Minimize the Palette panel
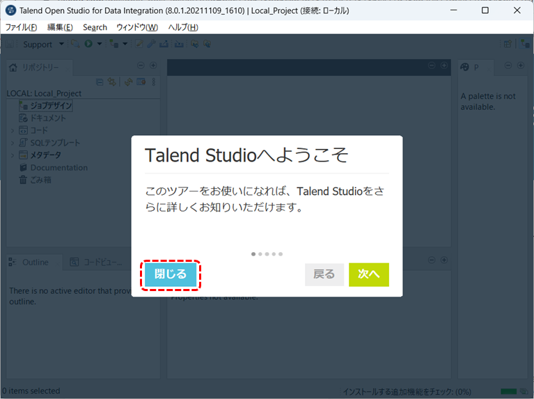Image resolution: width=534 pixels, height=399 pixels. point(508,65)
